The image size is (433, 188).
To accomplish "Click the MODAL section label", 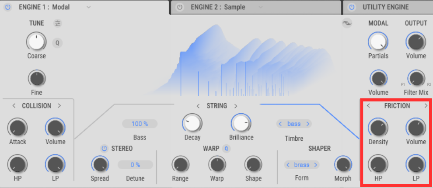I will click(x=378, y=24).
